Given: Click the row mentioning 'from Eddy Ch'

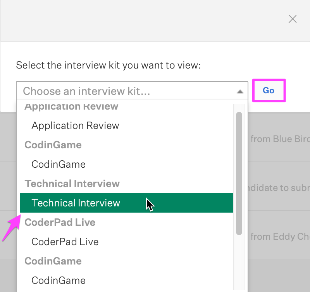Looking at the screenshot, I should (x=279, y=236).
